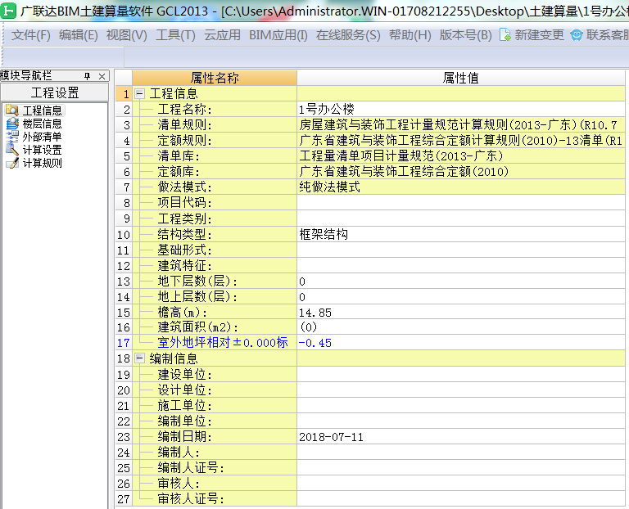Click the 做法模式 property name
This screenshot has height=509, width=629.
tap(184, 187)
